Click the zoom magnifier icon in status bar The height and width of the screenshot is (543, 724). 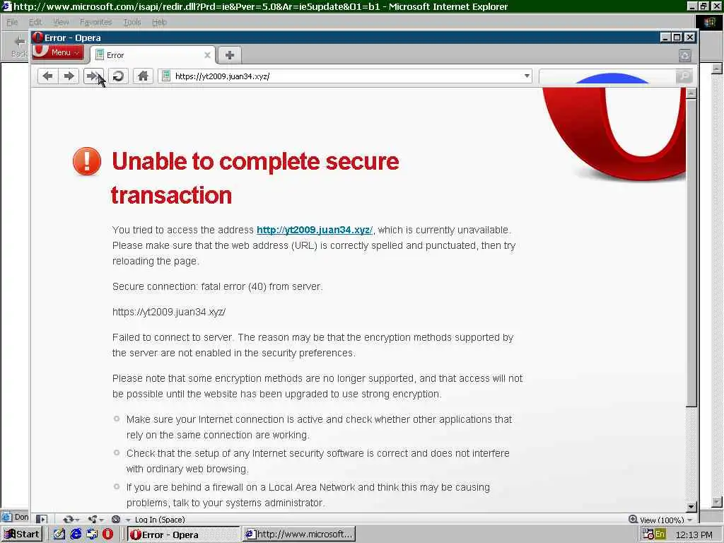point(633,520)
